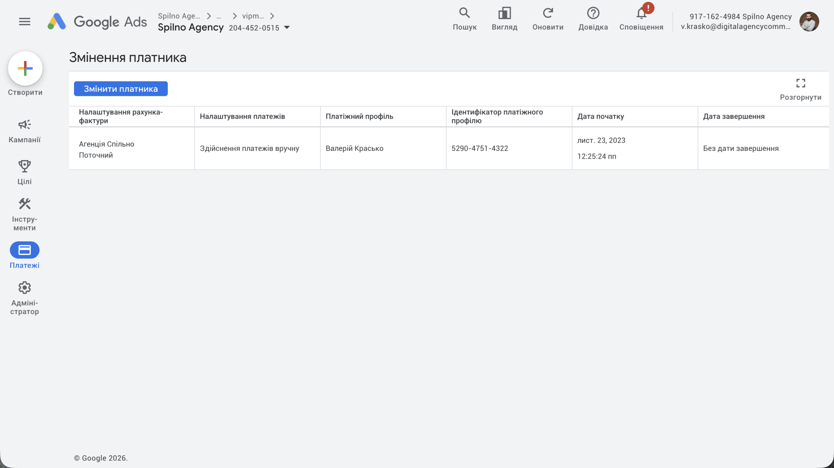834x468 pixels.
Task: Click the Поточний status text
Action: click(x=96, y=155)
